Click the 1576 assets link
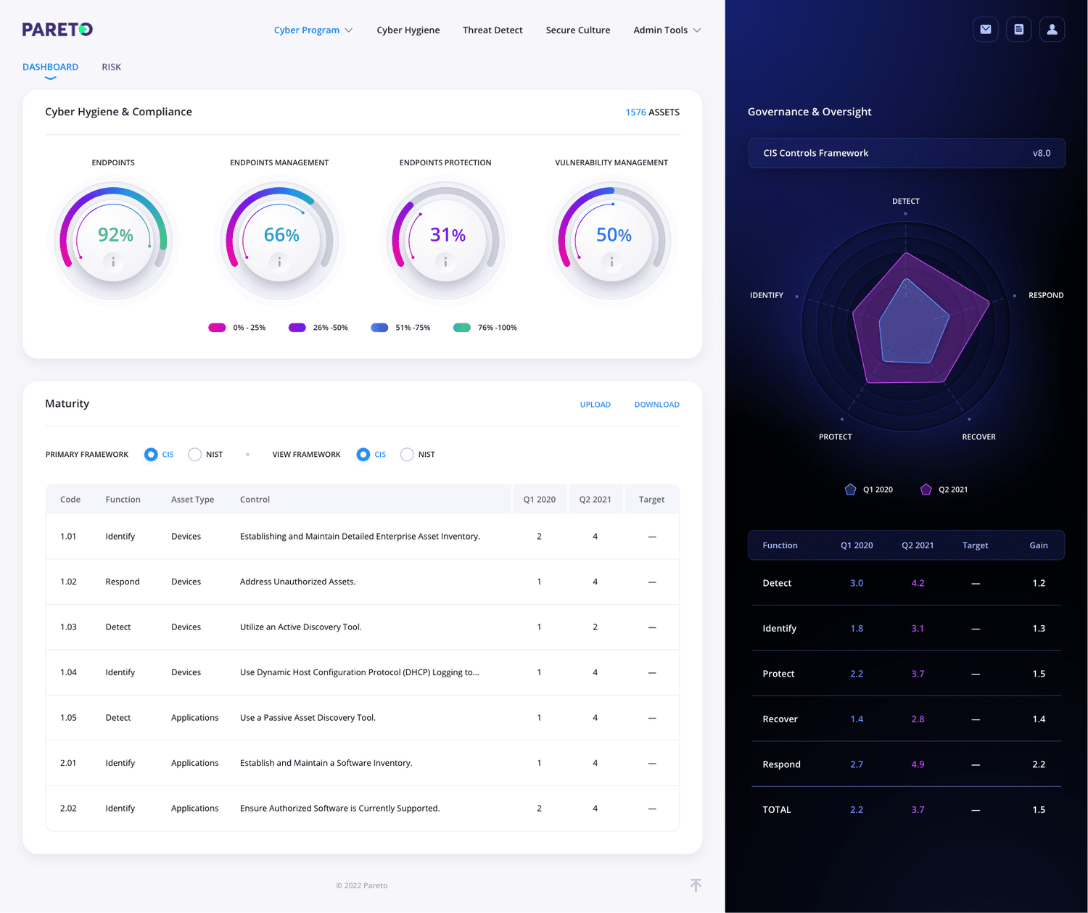Screen dimensions: 1088x913 635,112
